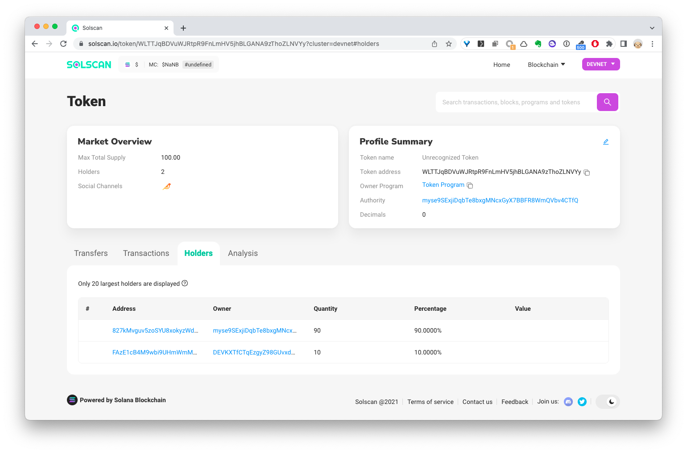Copy the token address with copy icon
Viewport: 687px width, 453px height.
tap(587, 173)
